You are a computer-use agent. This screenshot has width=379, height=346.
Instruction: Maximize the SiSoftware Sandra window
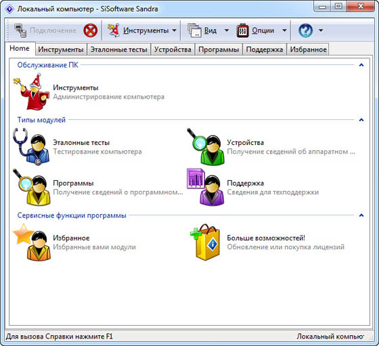(x=338, y=7)
